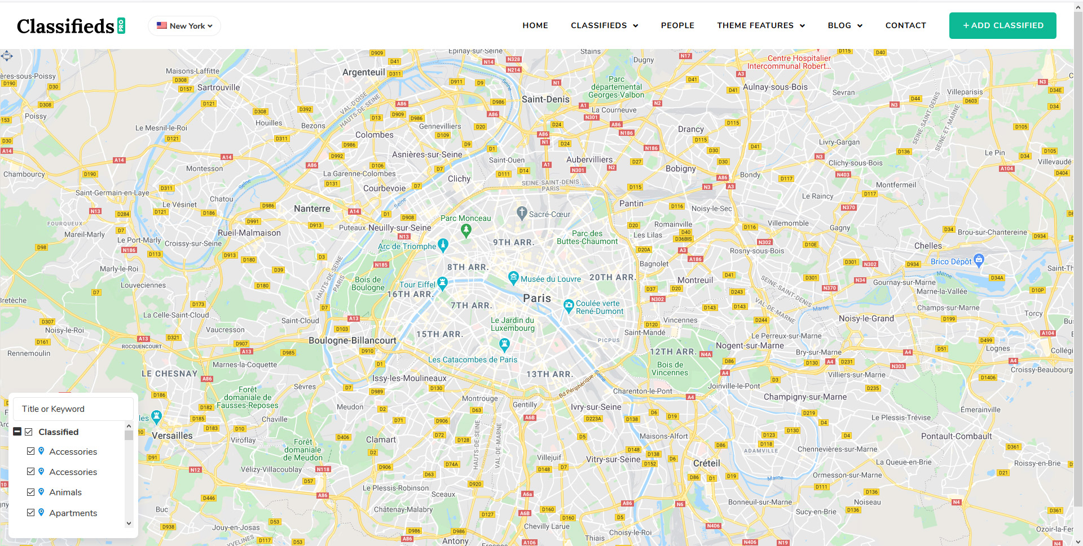Focus the Title or Keyword search field
The height and width of the screenshot is (546, 1083).
[73, 409]
